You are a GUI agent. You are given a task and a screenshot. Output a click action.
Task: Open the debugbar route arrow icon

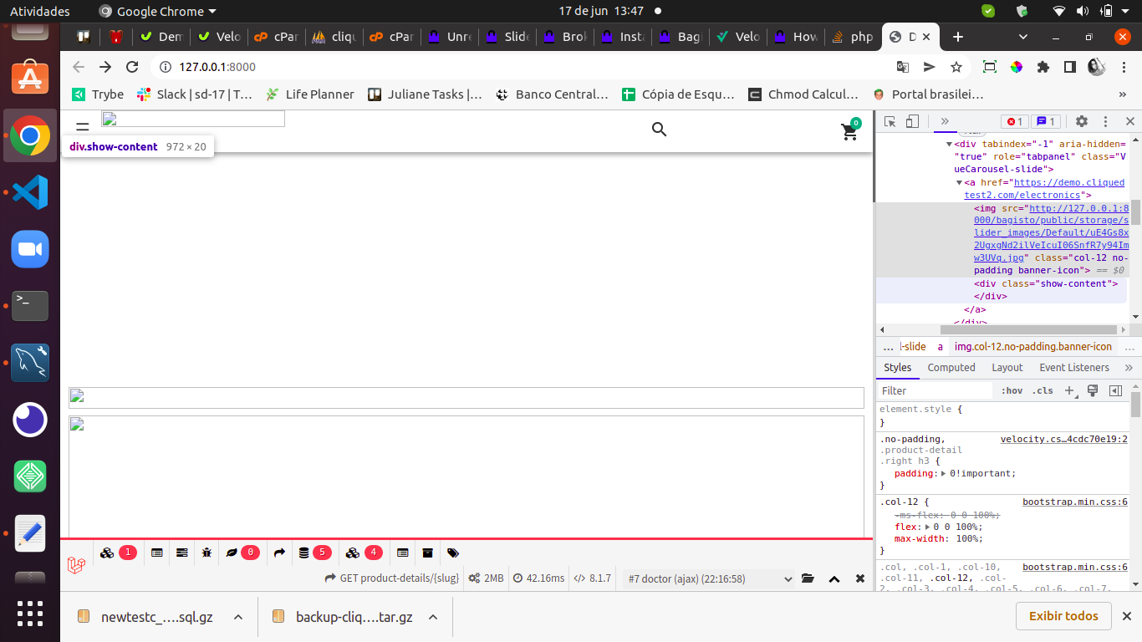(279, 553)
